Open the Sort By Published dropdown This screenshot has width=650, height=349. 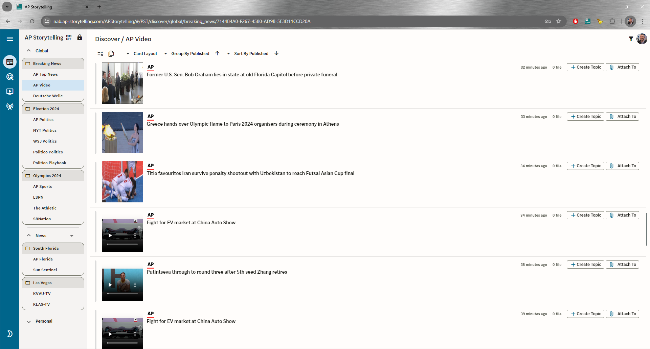click(x=248, y=53)
